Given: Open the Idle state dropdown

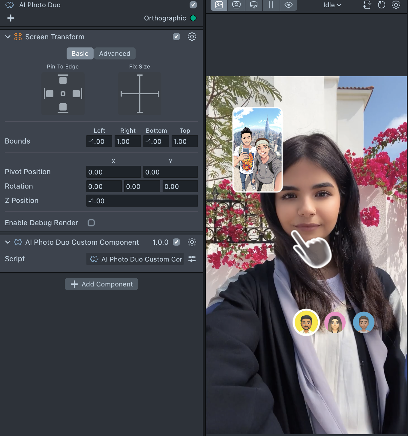Looking at the screenshot, I should 332,5.
